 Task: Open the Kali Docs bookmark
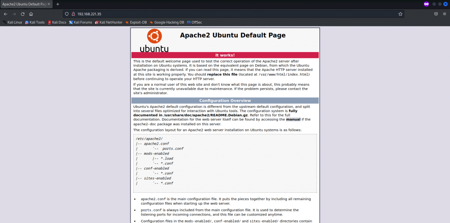[57, 22]
